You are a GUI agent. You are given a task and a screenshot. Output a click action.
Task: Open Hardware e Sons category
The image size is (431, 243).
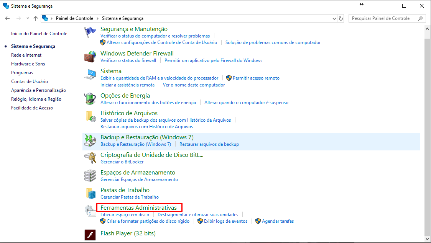coord(28,64)
